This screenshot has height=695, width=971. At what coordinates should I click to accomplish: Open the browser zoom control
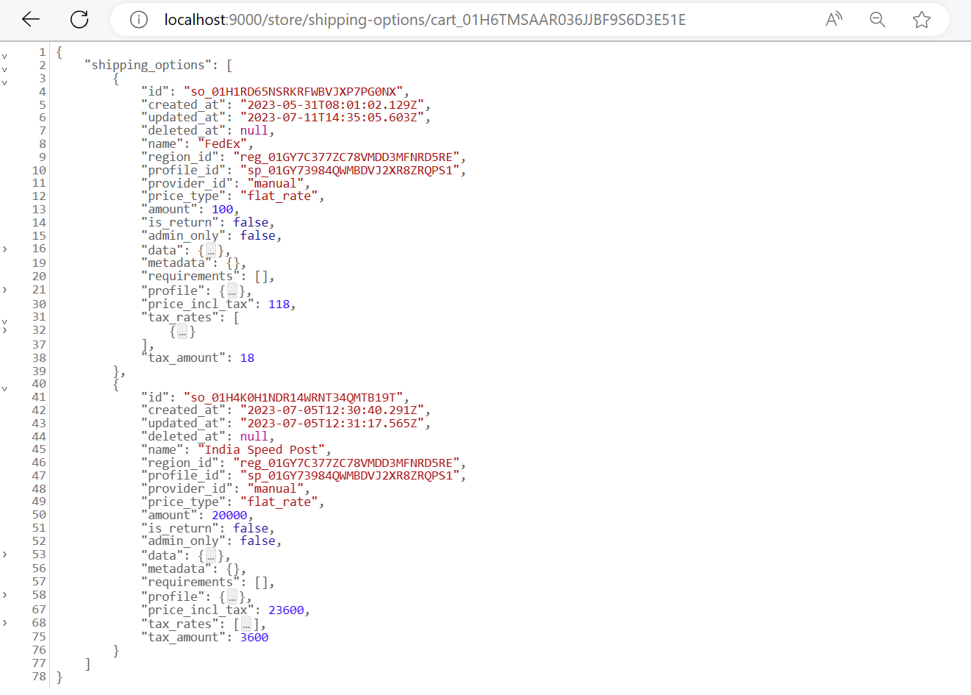878,19
